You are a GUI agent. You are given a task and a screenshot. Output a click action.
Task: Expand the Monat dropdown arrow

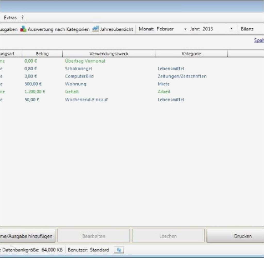(x=185, y=29)
